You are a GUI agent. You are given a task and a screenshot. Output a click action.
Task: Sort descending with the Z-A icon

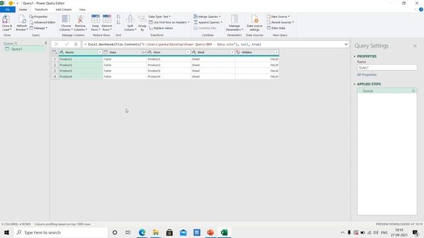119,22
